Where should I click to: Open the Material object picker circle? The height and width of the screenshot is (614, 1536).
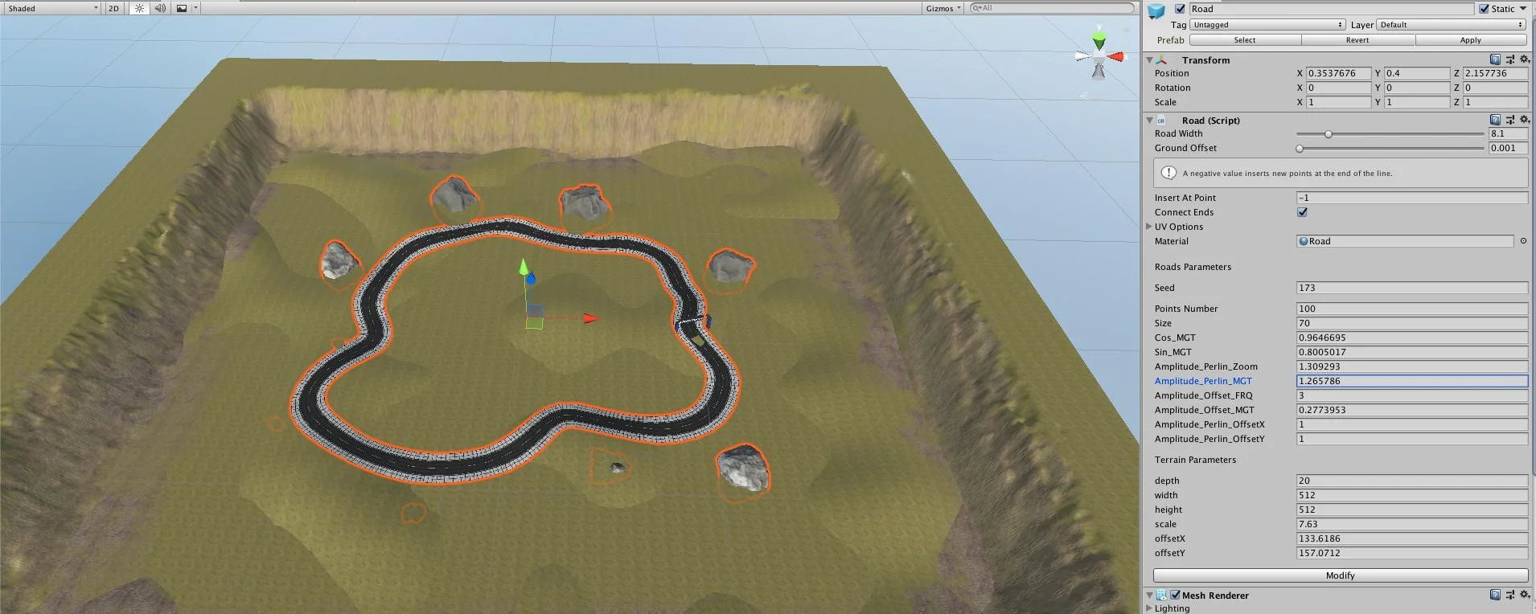pyautogui.click(x=1523, y=241)
